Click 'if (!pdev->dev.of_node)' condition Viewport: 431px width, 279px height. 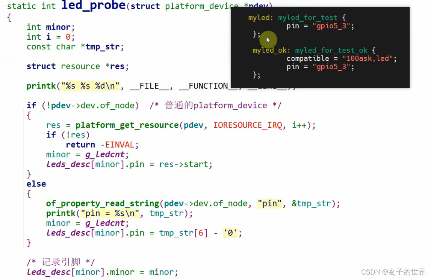pyautogui.click(x=83, y=106)
